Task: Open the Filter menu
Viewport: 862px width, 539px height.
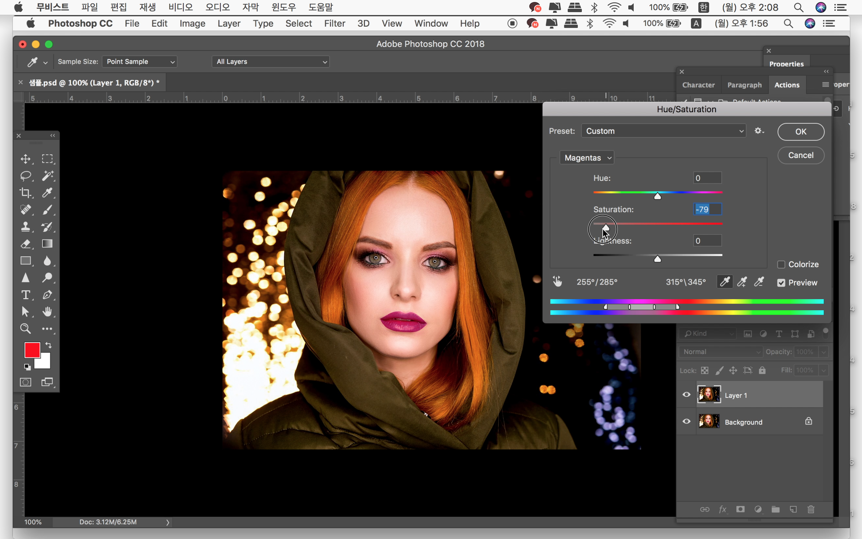Action: click(x=334, y=24)
